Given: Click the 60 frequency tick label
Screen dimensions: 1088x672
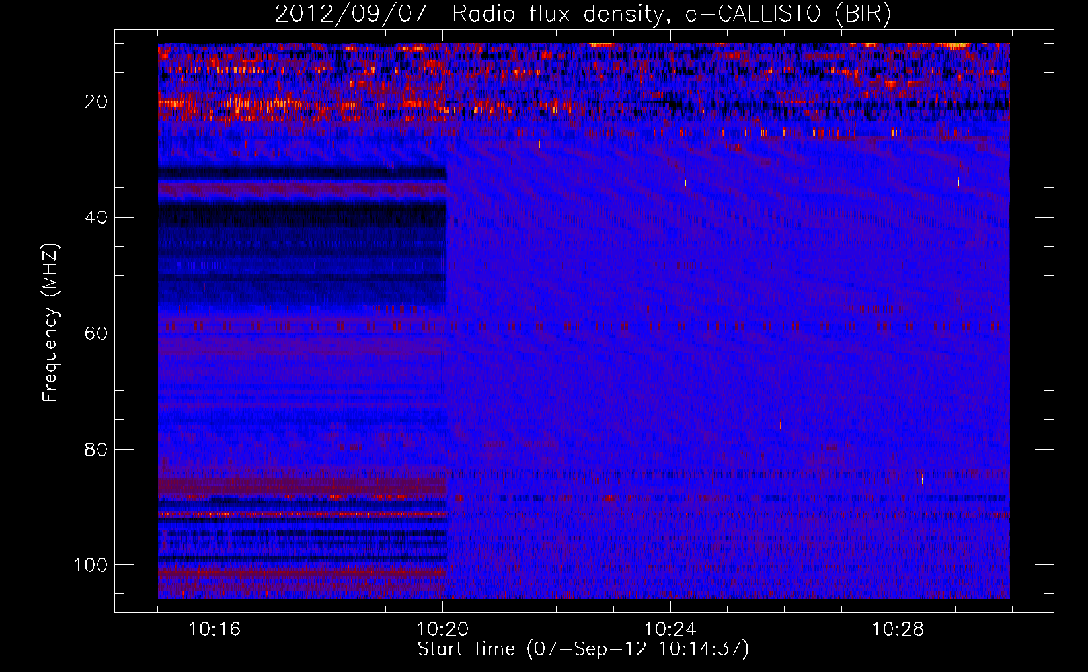Looking at the screenshot, I should pyautogui.click(x=97, y=333).
